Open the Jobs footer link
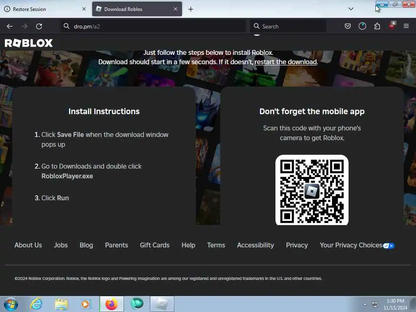 pyautogui.click(x=61, y=245)
